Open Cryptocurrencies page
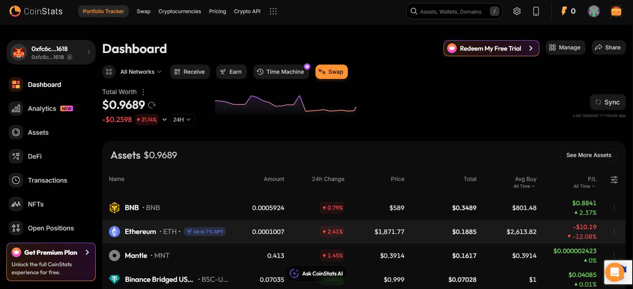The image size is (633, 289). tap(179, 11)
